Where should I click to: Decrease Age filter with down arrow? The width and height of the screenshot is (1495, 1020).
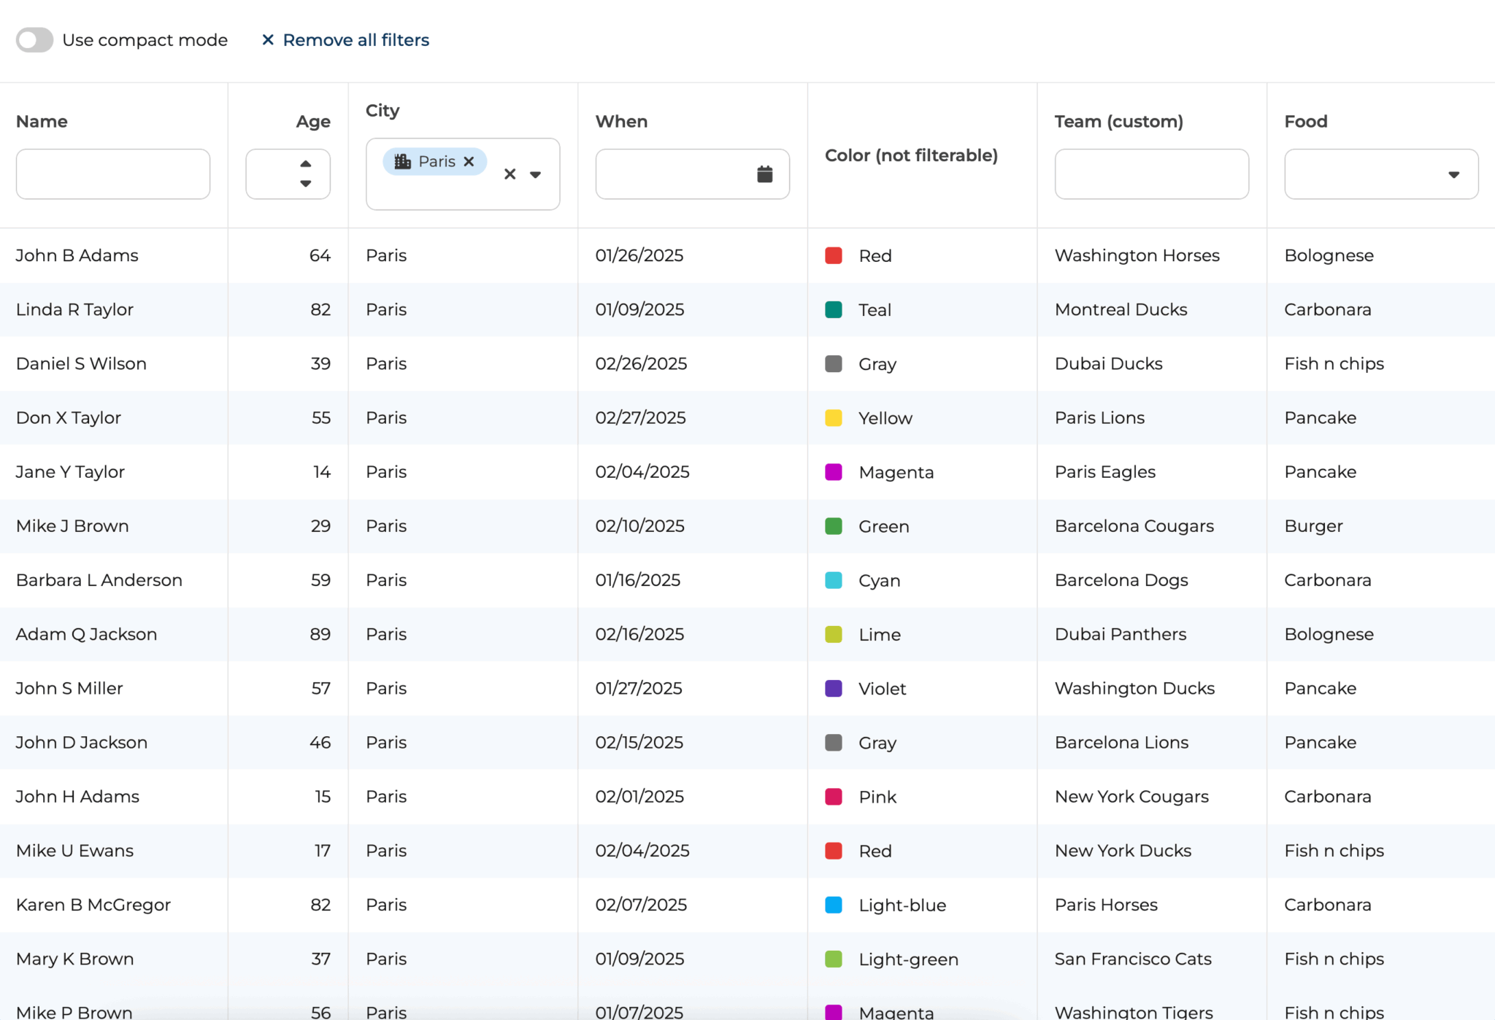[306, 184]
